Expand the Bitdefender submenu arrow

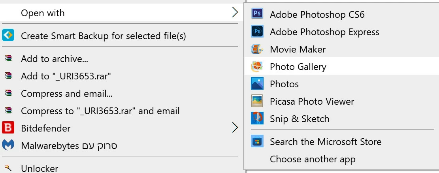click(235, 128)
